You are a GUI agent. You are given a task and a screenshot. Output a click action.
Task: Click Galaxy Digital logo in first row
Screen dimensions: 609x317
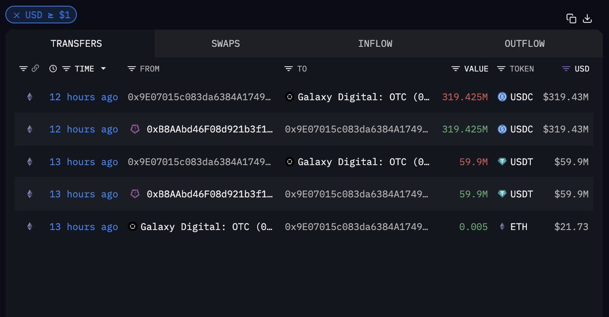pos(290,97)
